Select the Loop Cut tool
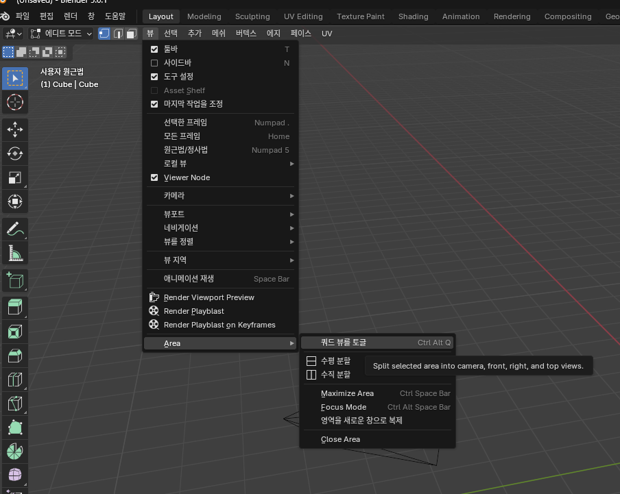This screenshot has width=620, height=494. pos(15,380)
